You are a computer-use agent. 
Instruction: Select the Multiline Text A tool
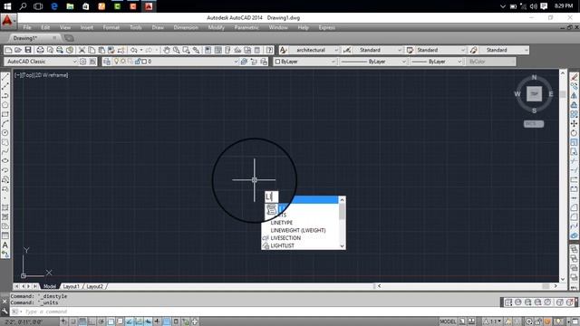pyautogui.click(x=5, y=245)
